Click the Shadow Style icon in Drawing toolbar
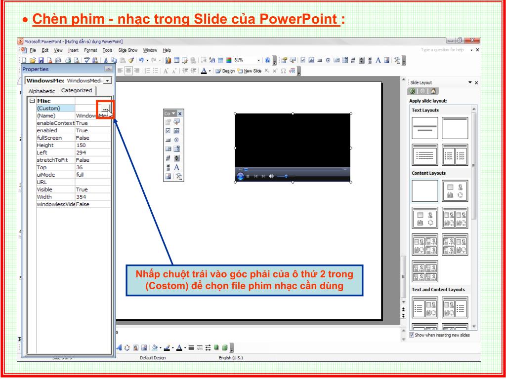 tap(216, 348)
